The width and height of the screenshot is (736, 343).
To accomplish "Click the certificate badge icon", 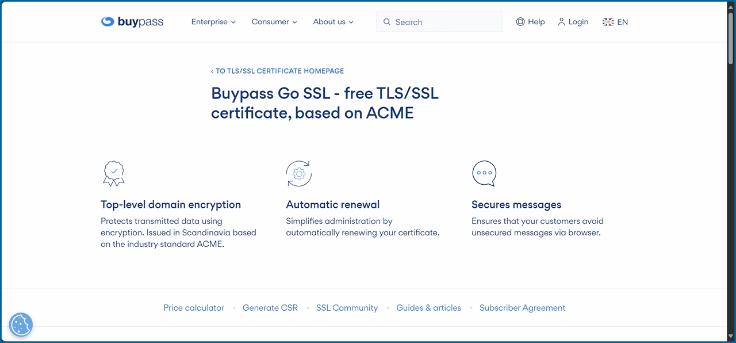I will (114, 173).
